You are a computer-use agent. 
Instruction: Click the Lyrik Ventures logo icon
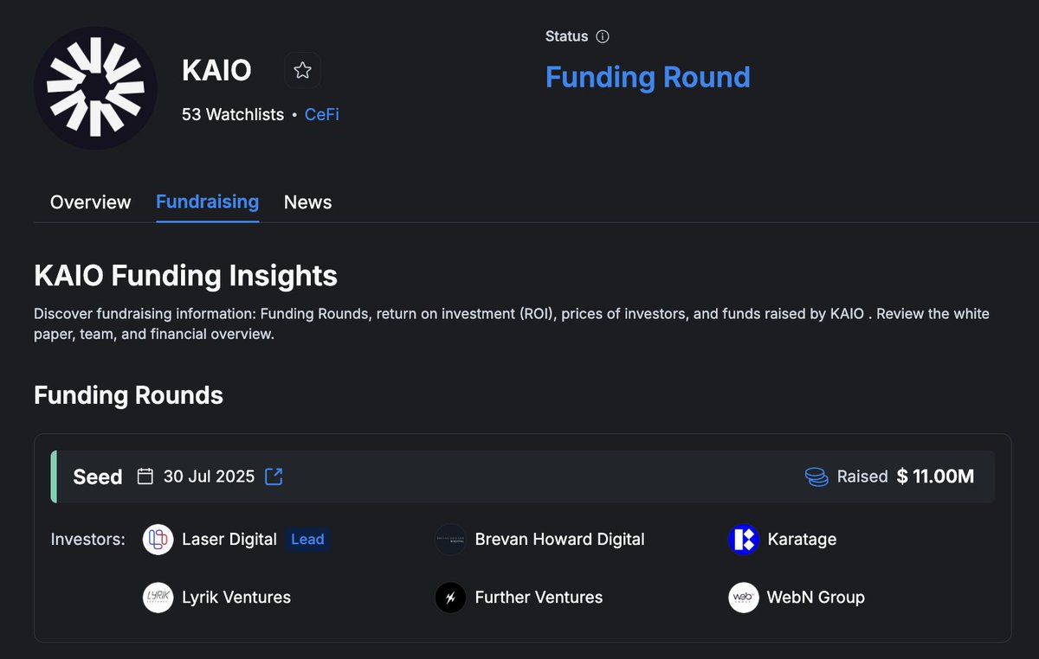click(x=158, y=598)
